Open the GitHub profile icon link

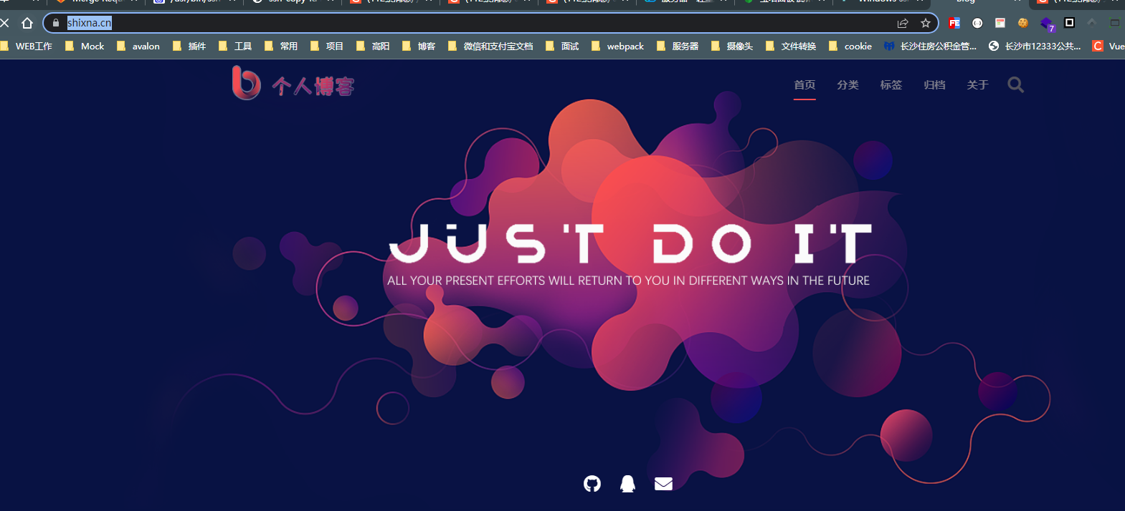(592, 484)
